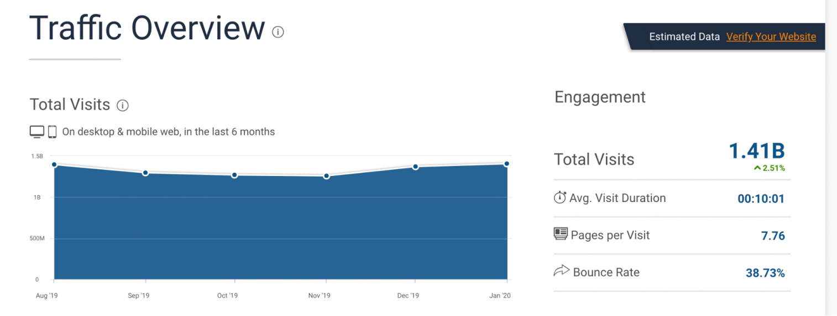
Task: Click the Estimated Data label
Action: point(684,37)
